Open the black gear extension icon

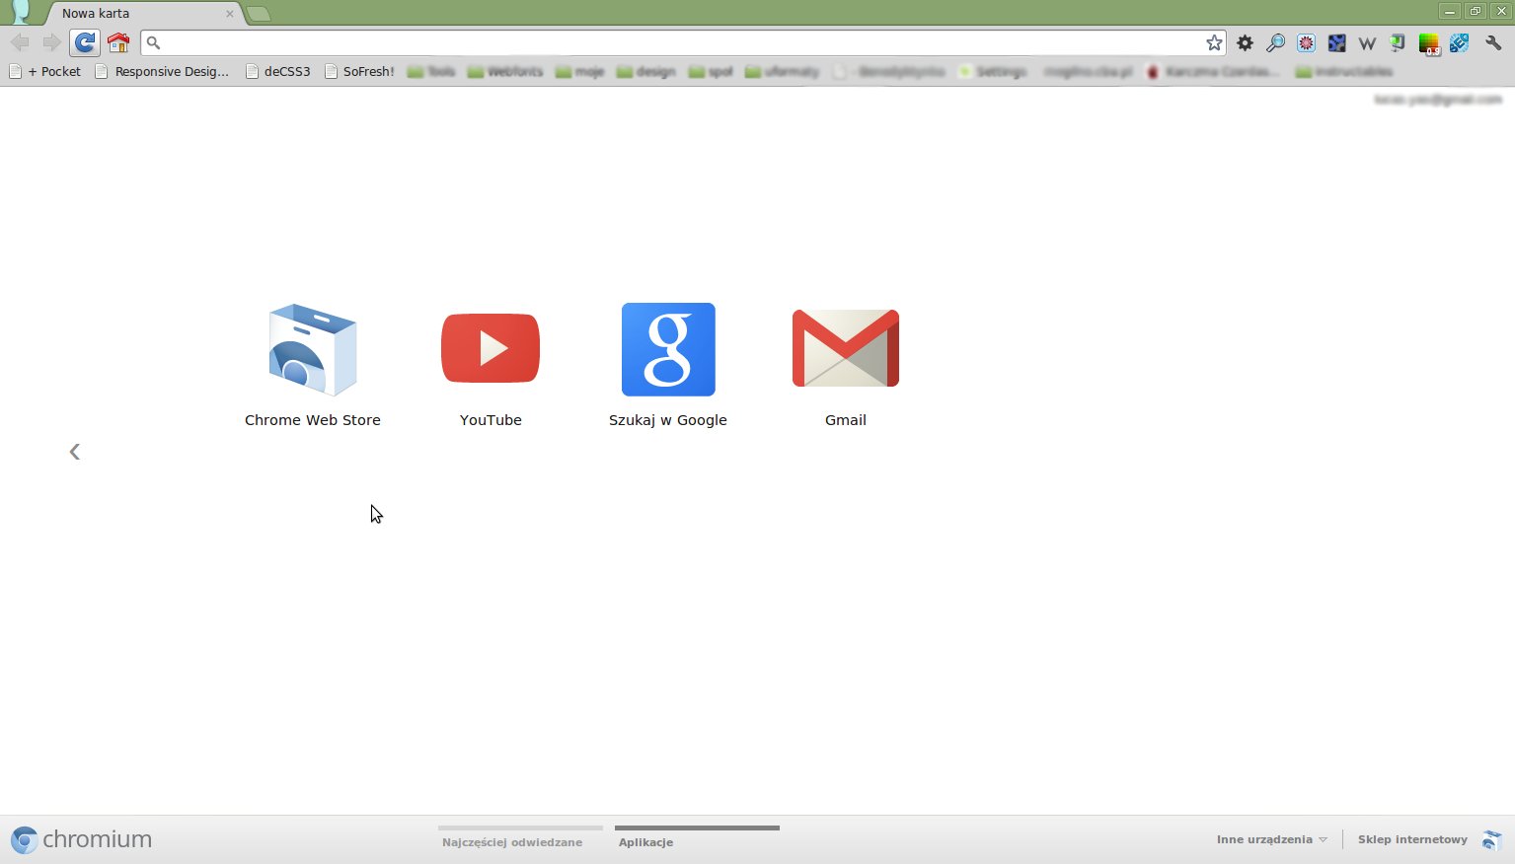click(x=1246, y=42)
